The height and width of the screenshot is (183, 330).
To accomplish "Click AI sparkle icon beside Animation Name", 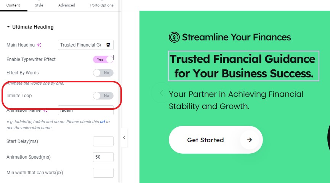I will point(45,110).
